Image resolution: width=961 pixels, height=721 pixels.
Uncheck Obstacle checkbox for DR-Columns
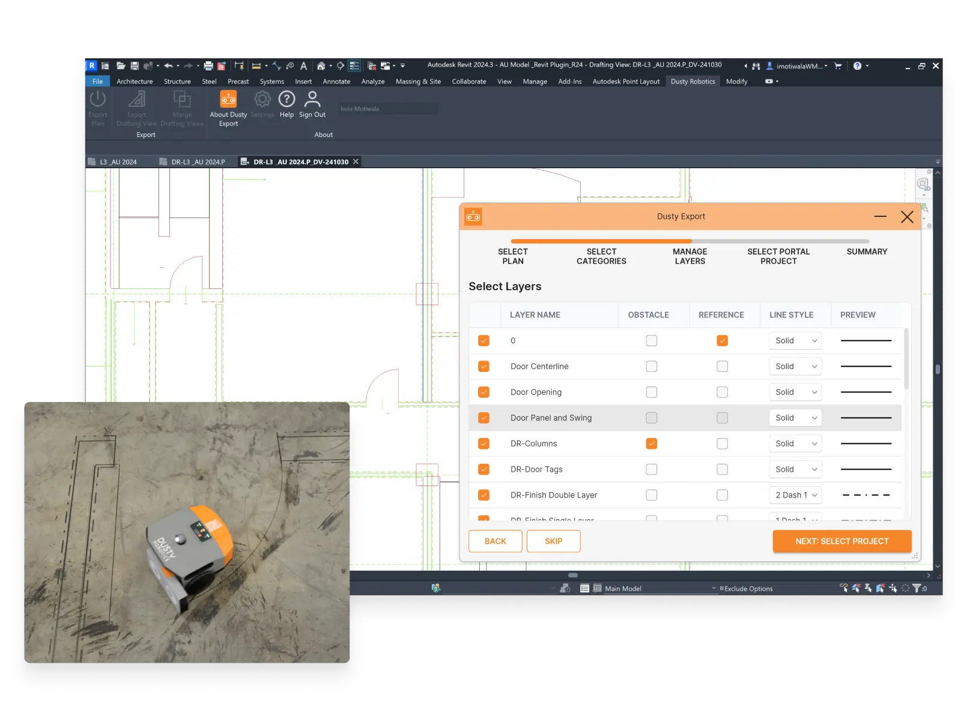click(x=651, y=444)
